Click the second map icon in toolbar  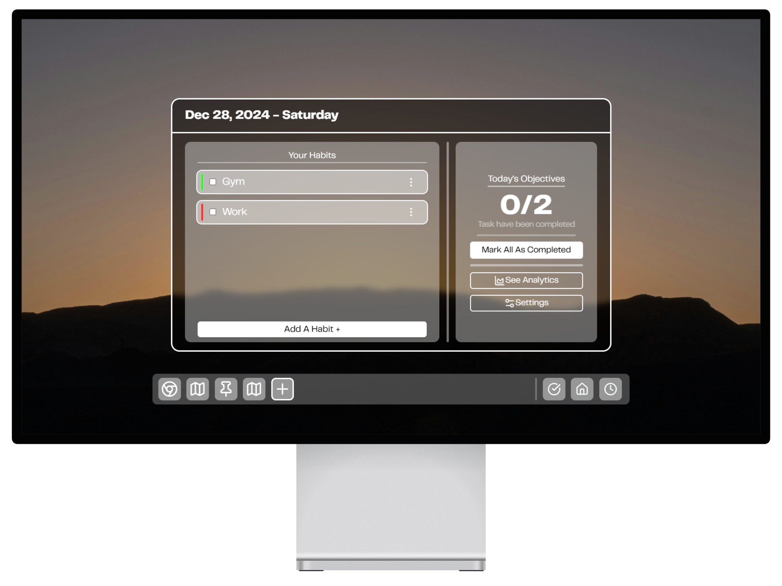click(x=254, y=388)
